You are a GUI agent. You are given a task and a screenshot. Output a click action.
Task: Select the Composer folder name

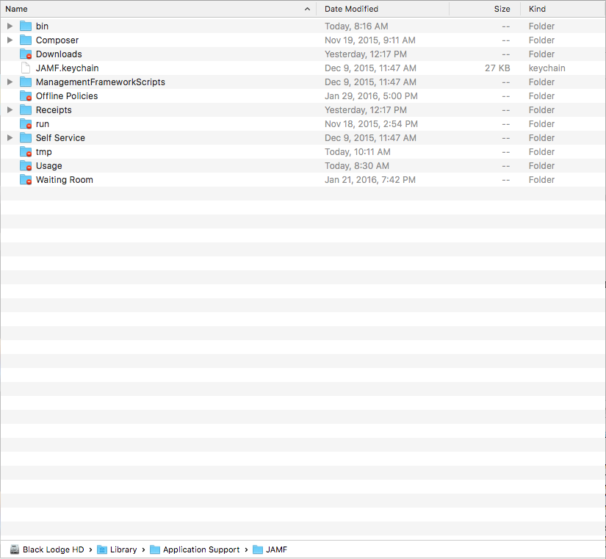pos(57,40)
